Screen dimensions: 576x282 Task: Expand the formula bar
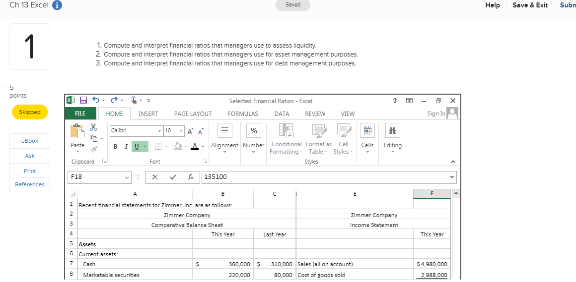(452, 177)
